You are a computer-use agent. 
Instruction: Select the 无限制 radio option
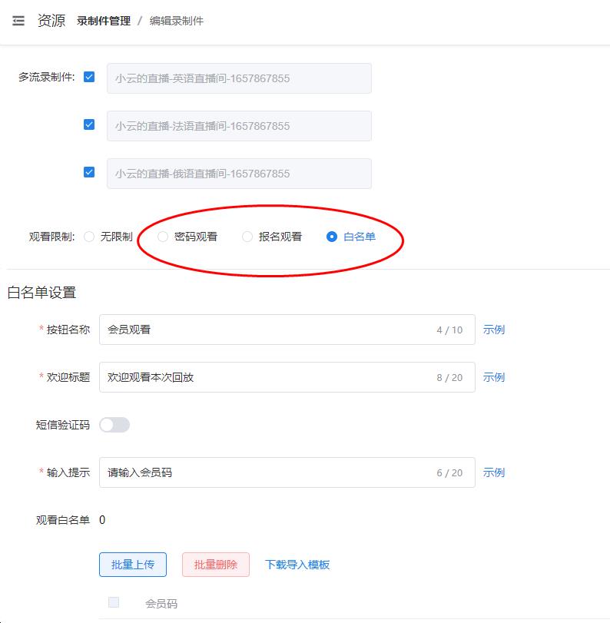tap(90, 237)
